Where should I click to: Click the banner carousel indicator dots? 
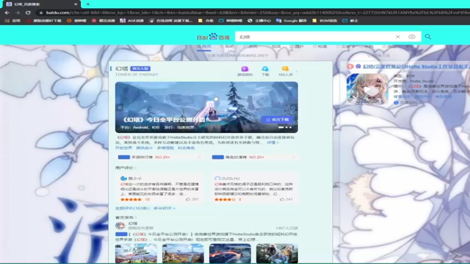coord(284,127)
